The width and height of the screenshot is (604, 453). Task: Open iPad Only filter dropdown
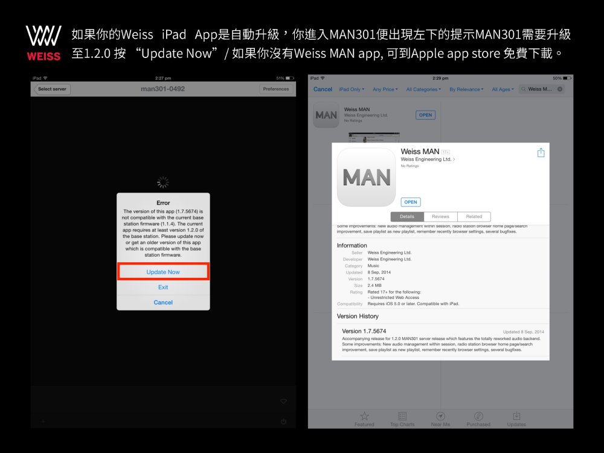click(x=352, y=89)
